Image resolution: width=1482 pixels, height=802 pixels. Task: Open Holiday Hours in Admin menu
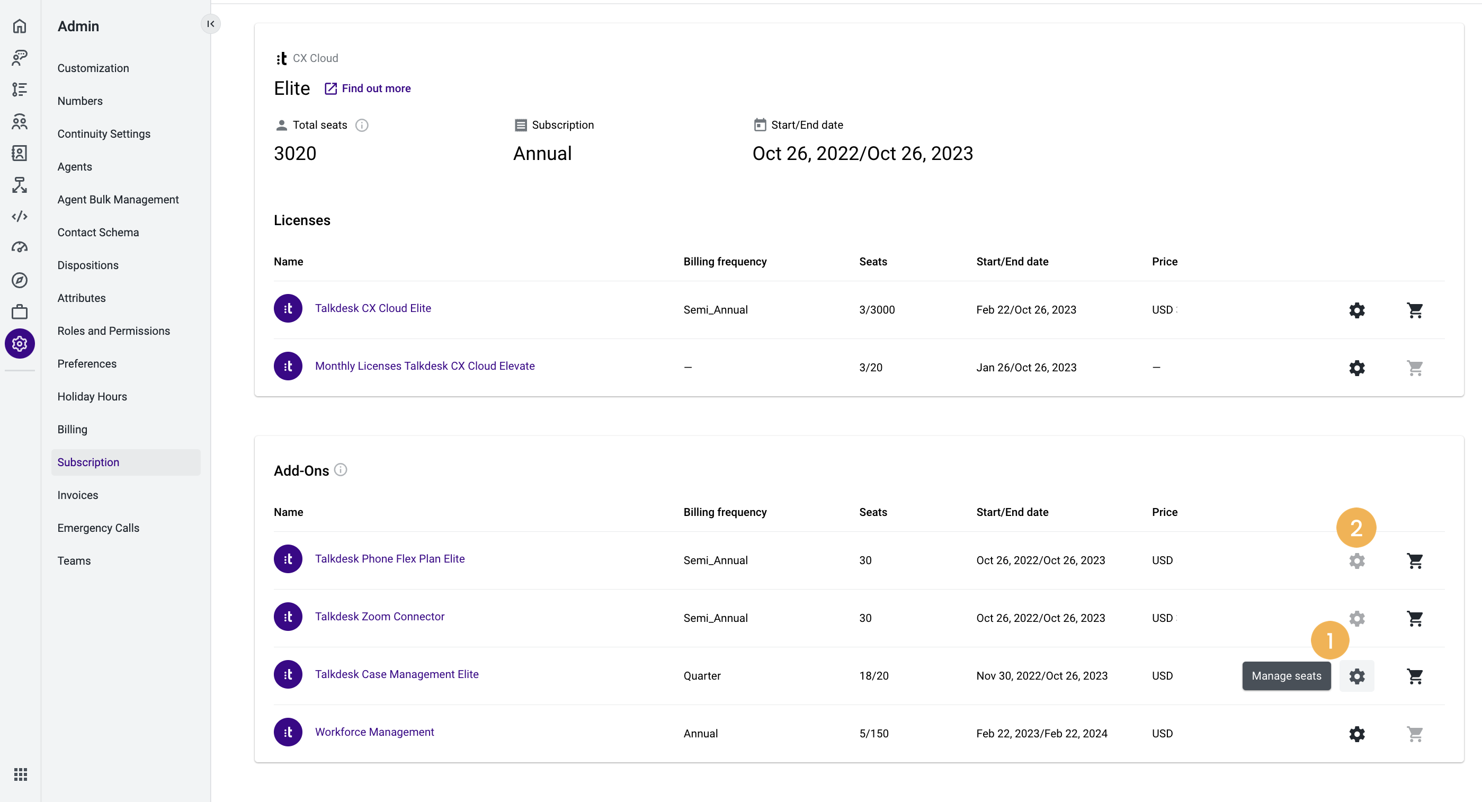92,396
